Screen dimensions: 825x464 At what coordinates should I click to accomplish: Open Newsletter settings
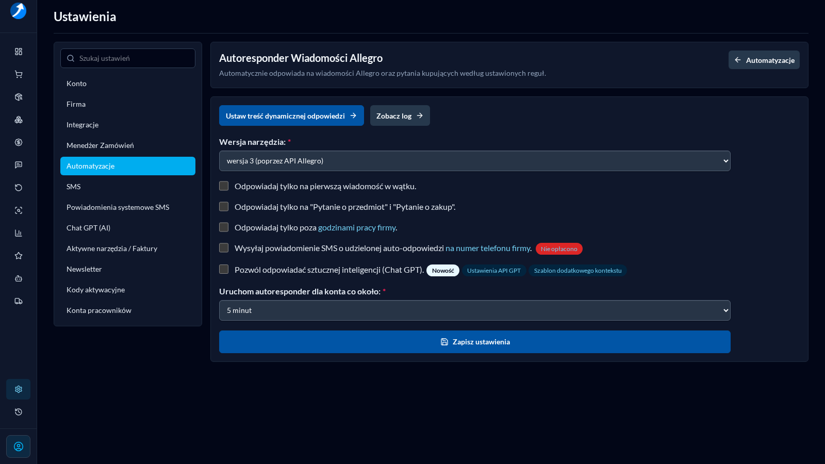[x=128, y=269]
